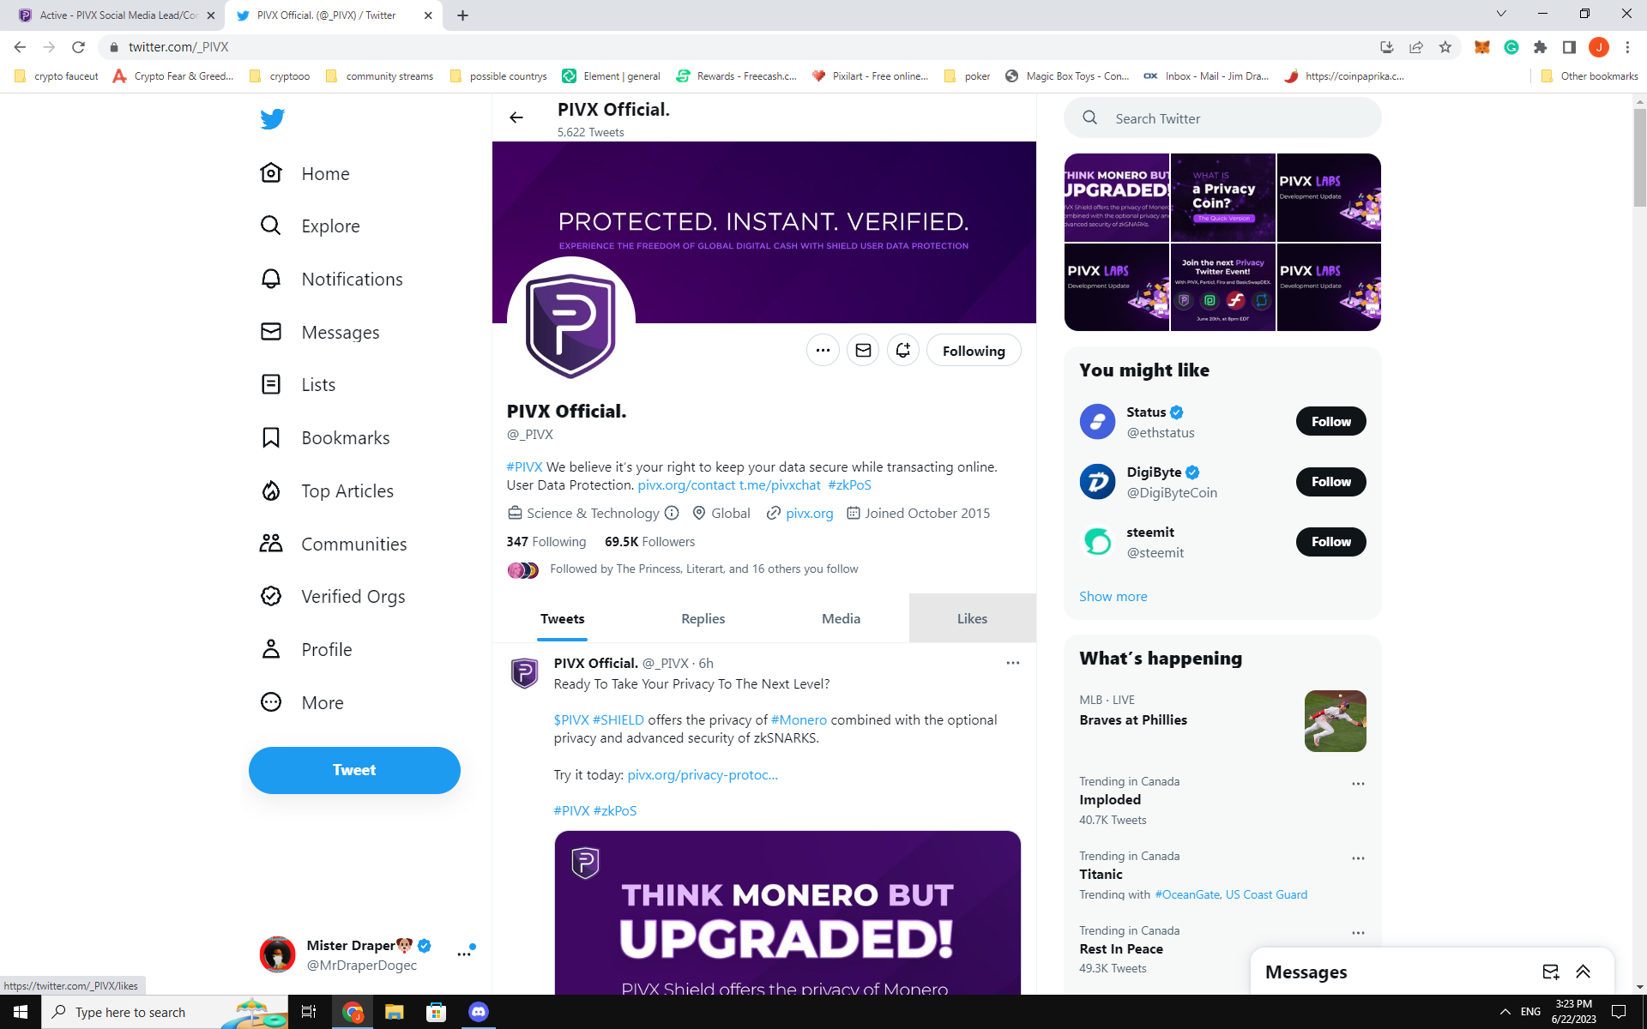Viewport: 1647px width, 1029px height.
Task: Open Notifications via the bell icon
Action: click(271, 280)
